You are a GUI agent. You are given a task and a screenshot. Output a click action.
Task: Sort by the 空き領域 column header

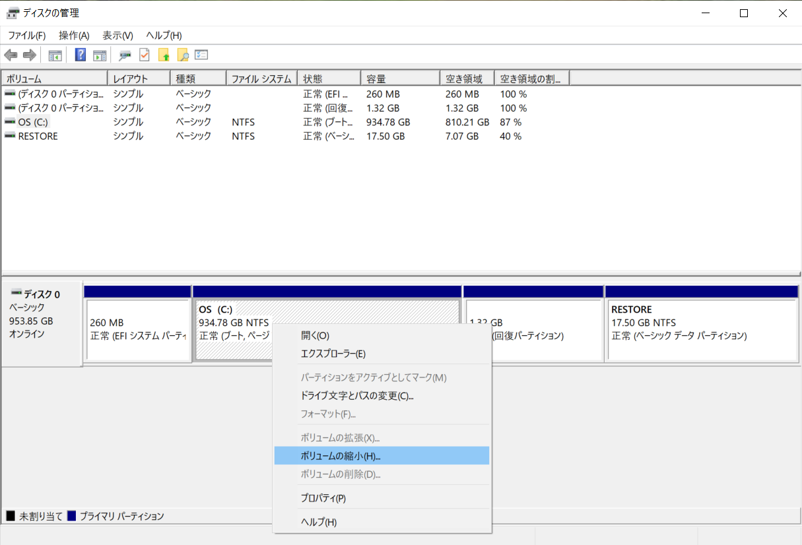point(467,79)
